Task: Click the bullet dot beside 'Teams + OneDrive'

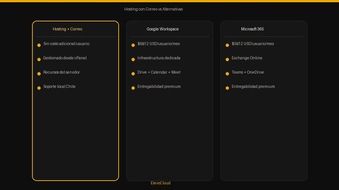Action: coord(227,74)
